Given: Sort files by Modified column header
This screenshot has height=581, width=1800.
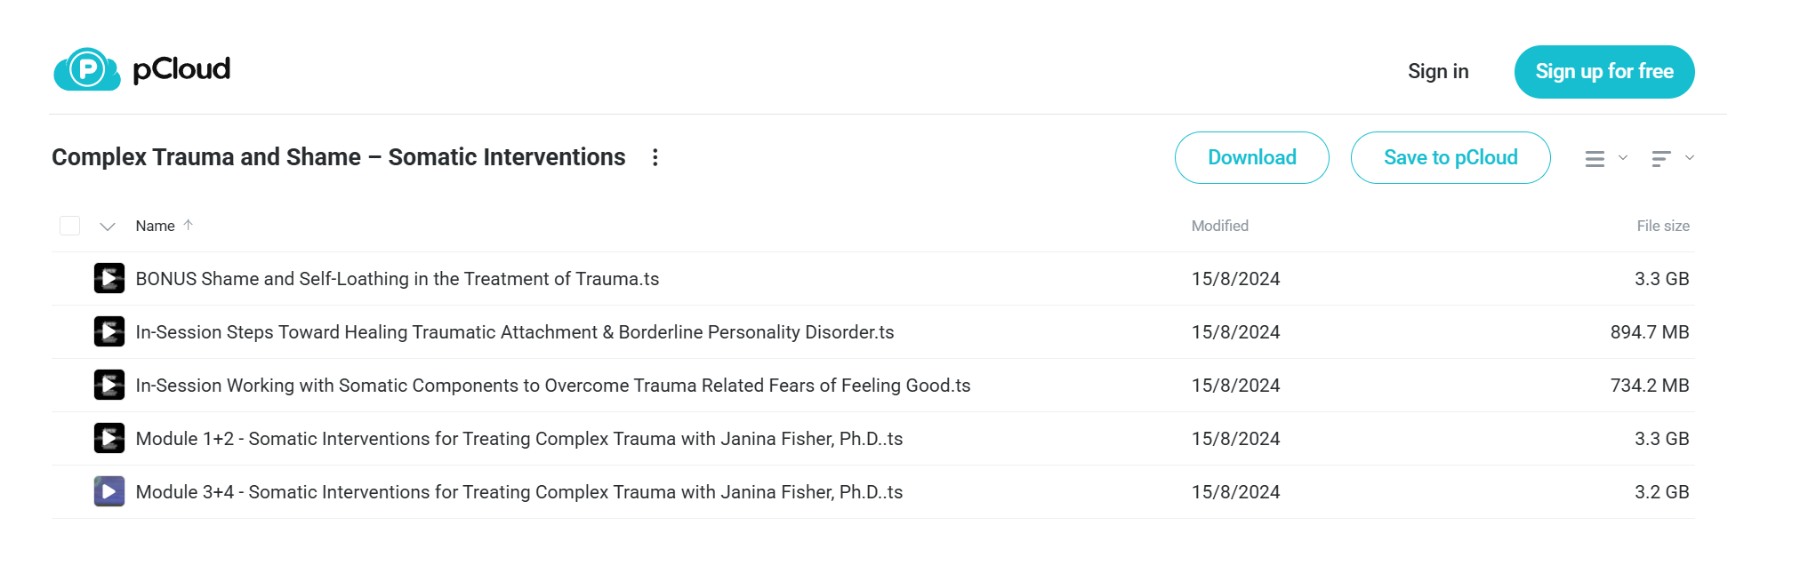Looking at the screenshot, I should click(x=1220, y=226).
